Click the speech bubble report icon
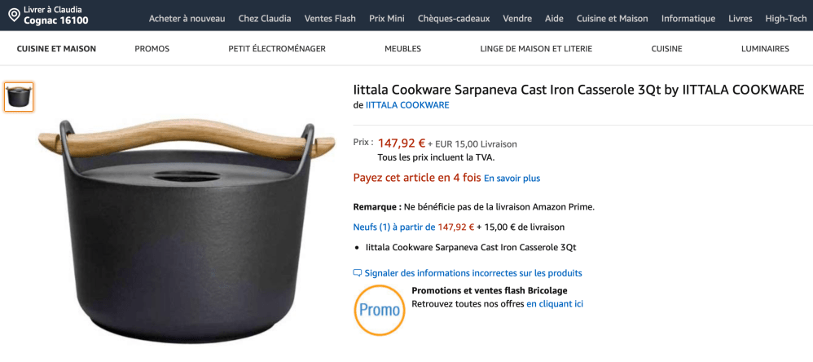813x362 pixels. point(357,273)
